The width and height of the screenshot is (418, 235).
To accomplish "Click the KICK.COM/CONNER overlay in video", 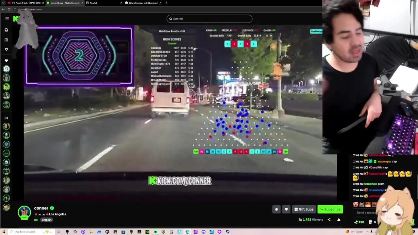I will point(180,180).
